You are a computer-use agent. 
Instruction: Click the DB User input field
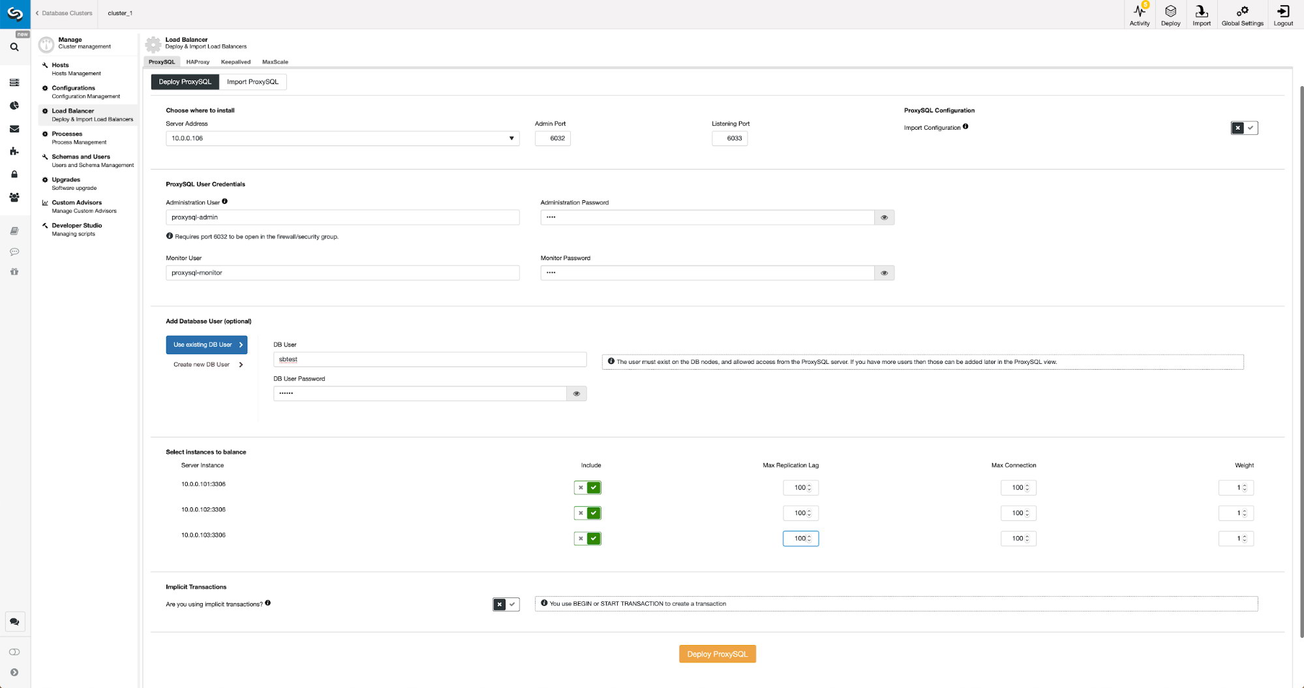pos(430,359)
